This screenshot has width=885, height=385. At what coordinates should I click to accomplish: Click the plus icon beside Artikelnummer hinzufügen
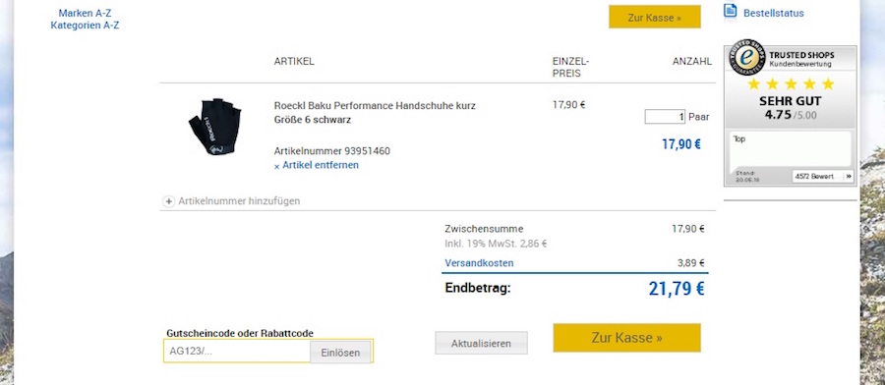click(168, 201)
